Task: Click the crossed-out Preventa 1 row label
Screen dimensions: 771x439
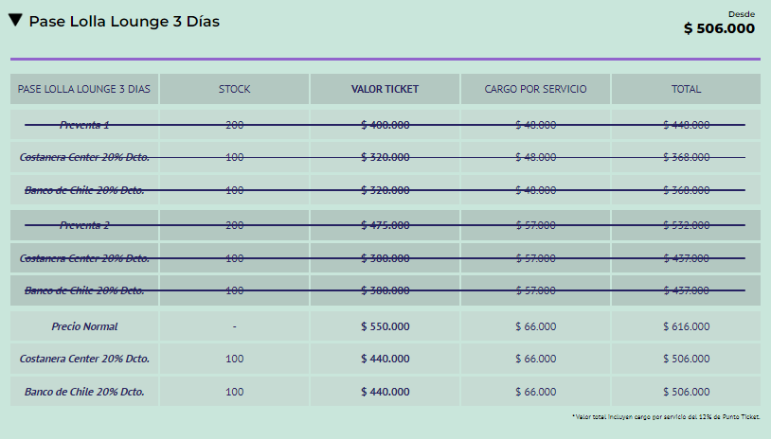Action: [84, 125]
